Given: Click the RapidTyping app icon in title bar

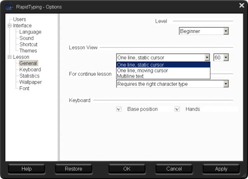Looking at the screenshot, I should (9, 7).
